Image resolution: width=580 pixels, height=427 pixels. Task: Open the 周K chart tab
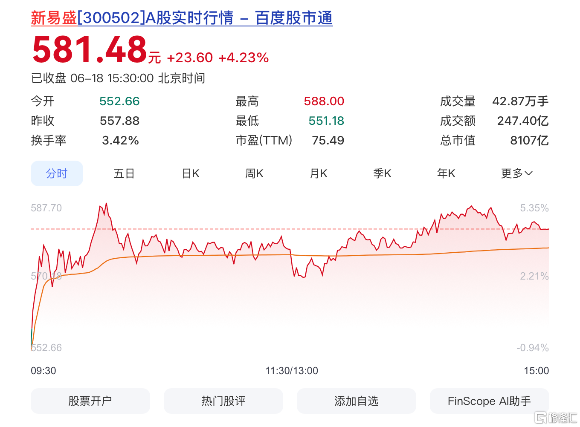click(254, 173)
